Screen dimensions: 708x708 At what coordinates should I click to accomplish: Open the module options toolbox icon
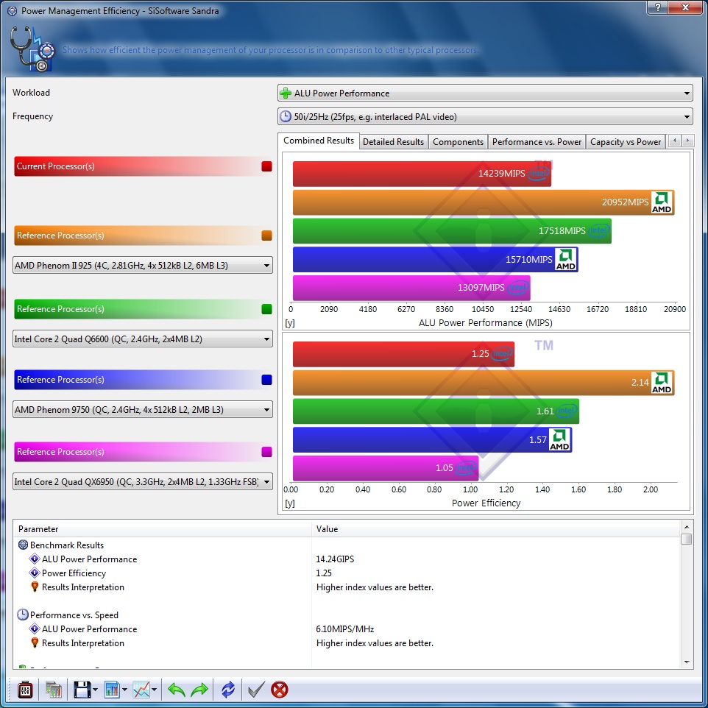25,690
